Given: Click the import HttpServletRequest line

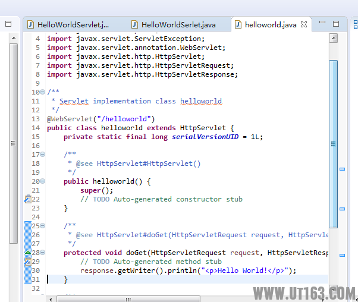Looking at the screenshot, I should click(140, 65).
